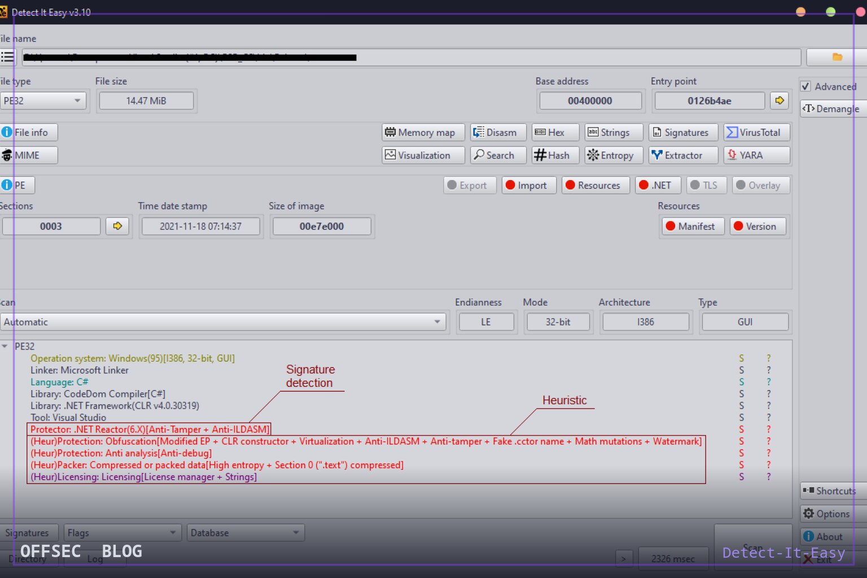This screenshot has height=578, width=867.
Task: Click the Entry point field 0126b4ae
Action: point(710,100)
